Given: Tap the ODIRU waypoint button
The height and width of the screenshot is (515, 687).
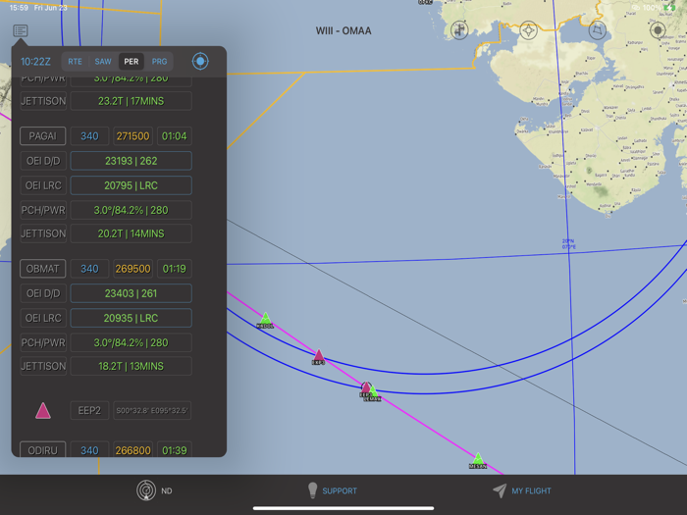Looking at the screenshot, I should 43,449.
